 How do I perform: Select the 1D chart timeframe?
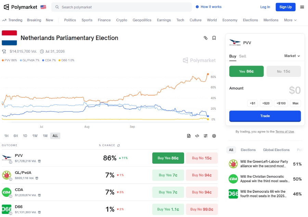click(x=25, y=136)
